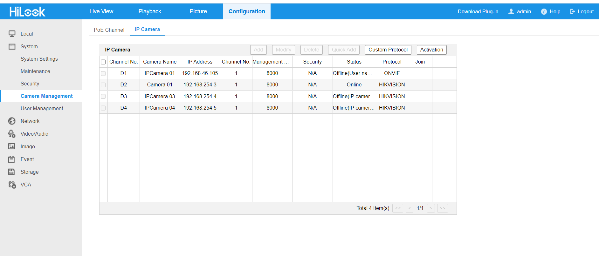Click the Storage disk icon
The width and height of the screenshot is (599, 256).
click(12, 172)
